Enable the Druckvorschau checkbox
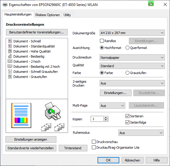The width and height of the screenshot is (170, 166). point(94,142)
